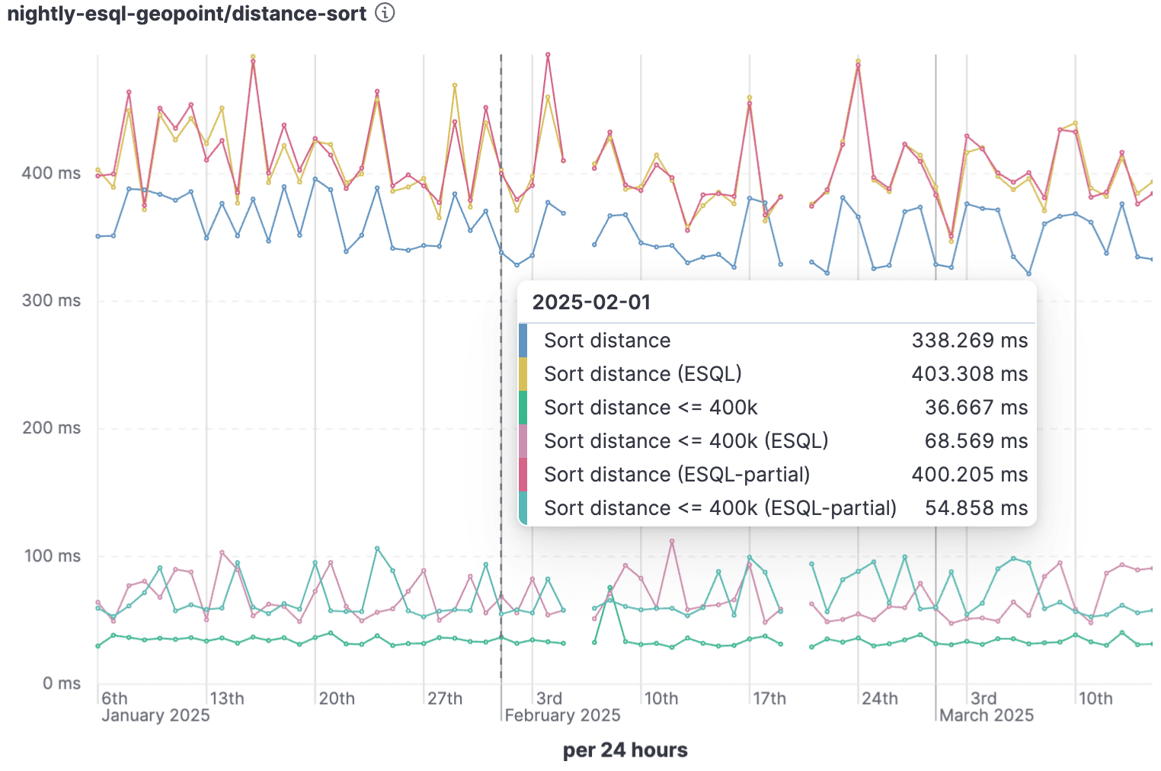1161x771 pixels.
Task: Click the 400 ms y-axis label
Action: pos(57,173)
